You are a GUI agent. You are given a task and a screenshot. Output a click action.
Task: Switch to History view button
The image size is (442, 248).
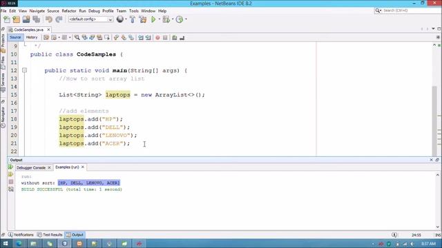click(x=32, y=37)
